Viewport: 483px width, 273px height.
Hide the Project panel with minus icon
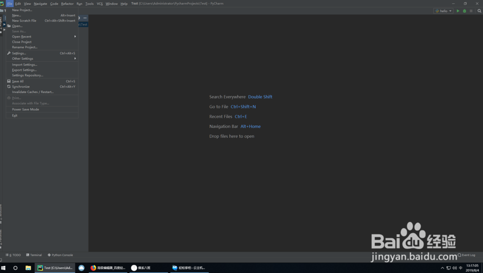pos(85,18)
